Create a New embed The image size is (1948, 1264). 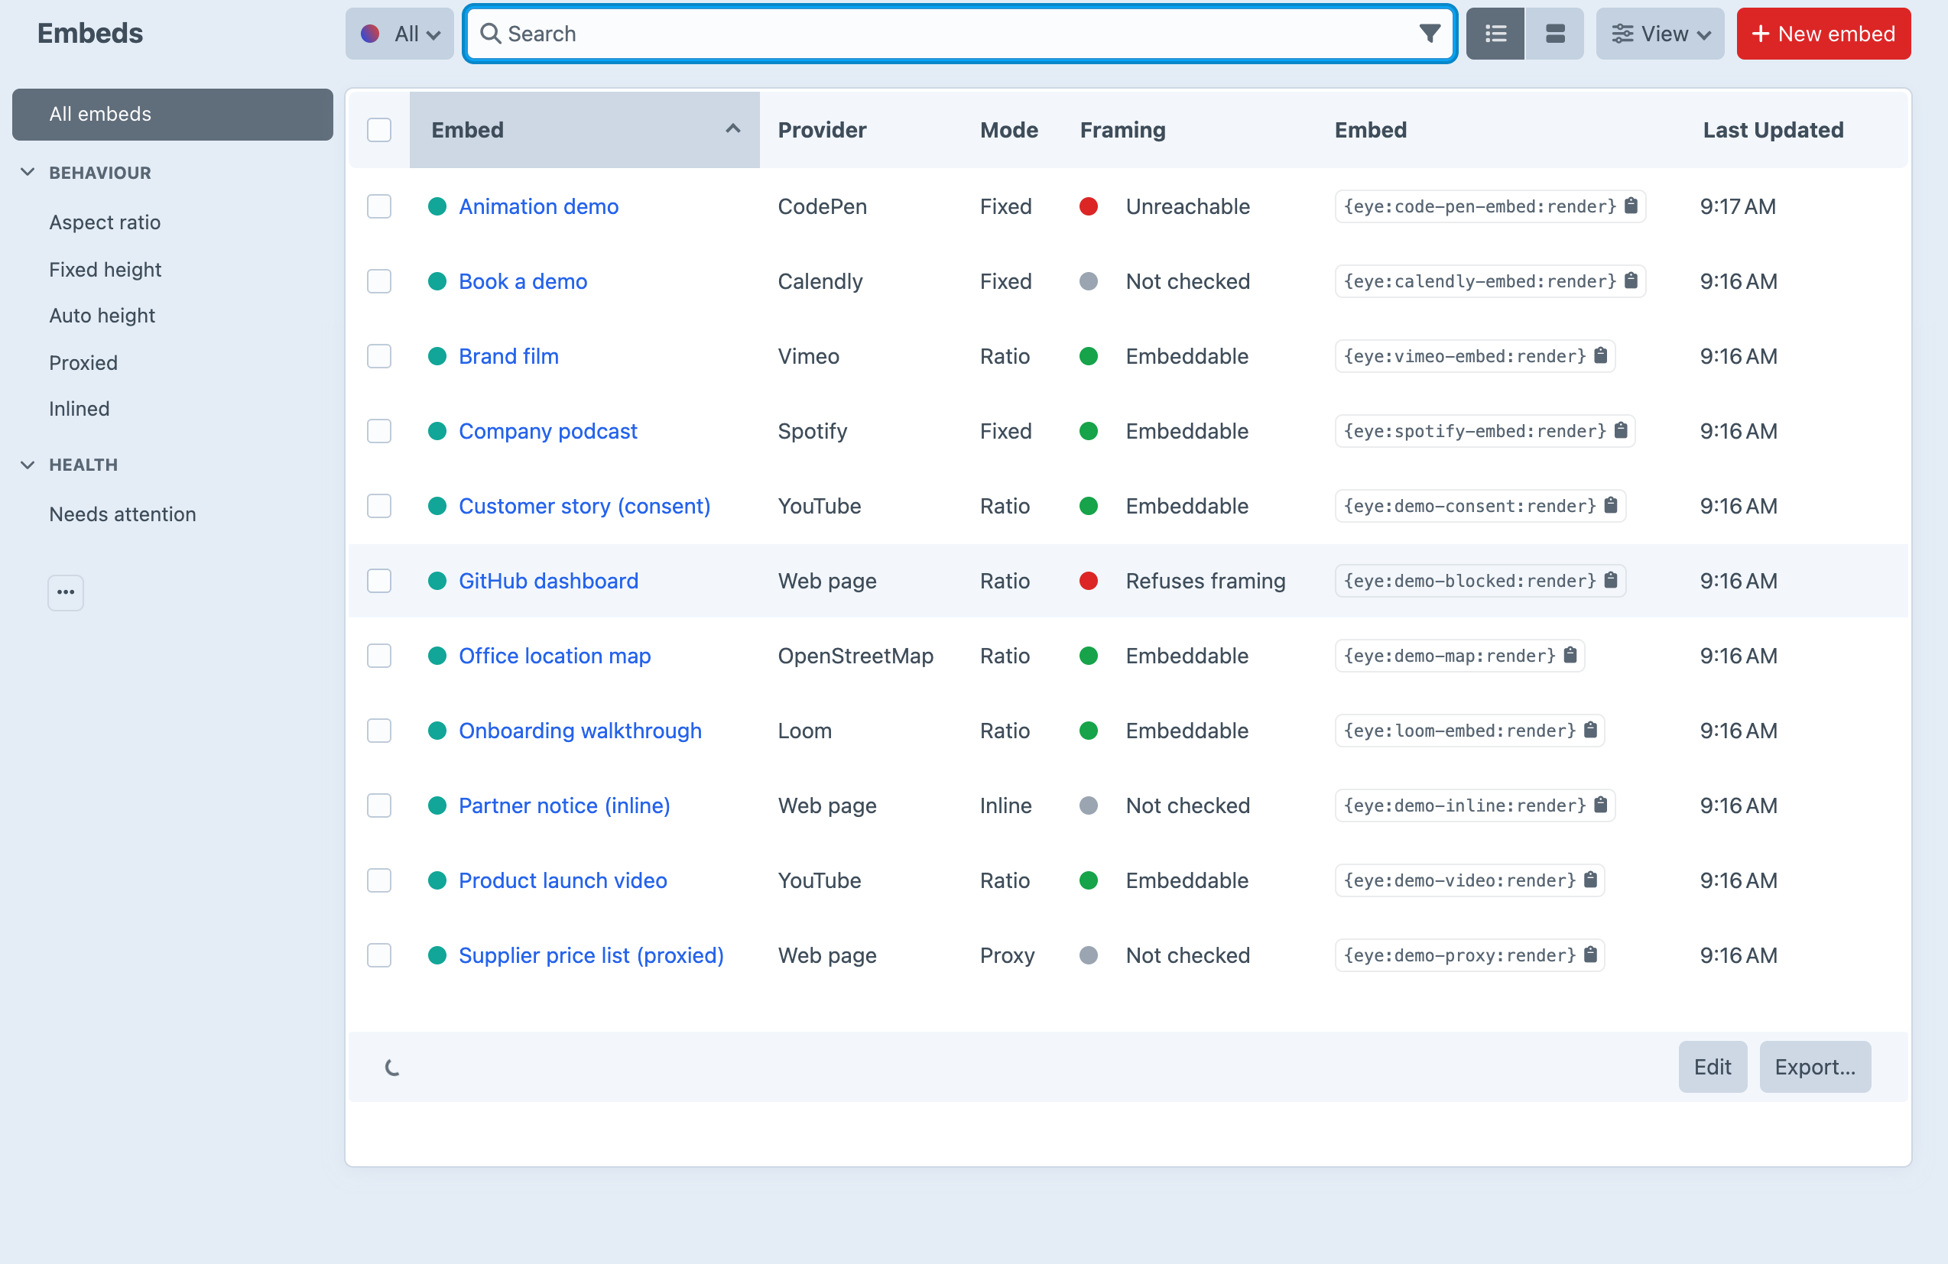tap(1823, 34)
